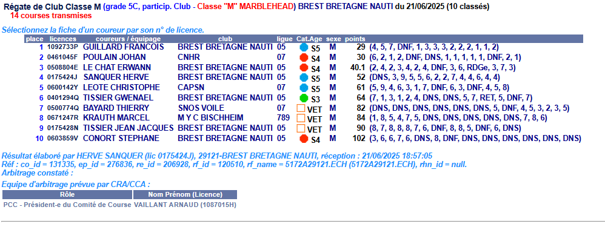The width and height of the screenshot is (605, 227).
Task: Click the 'Nom Prénom (Licence)' table header
Action: (x=186, y=195)
